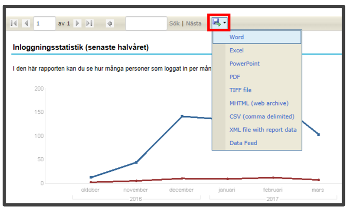Export the report to Word

[x=257, y=37]
